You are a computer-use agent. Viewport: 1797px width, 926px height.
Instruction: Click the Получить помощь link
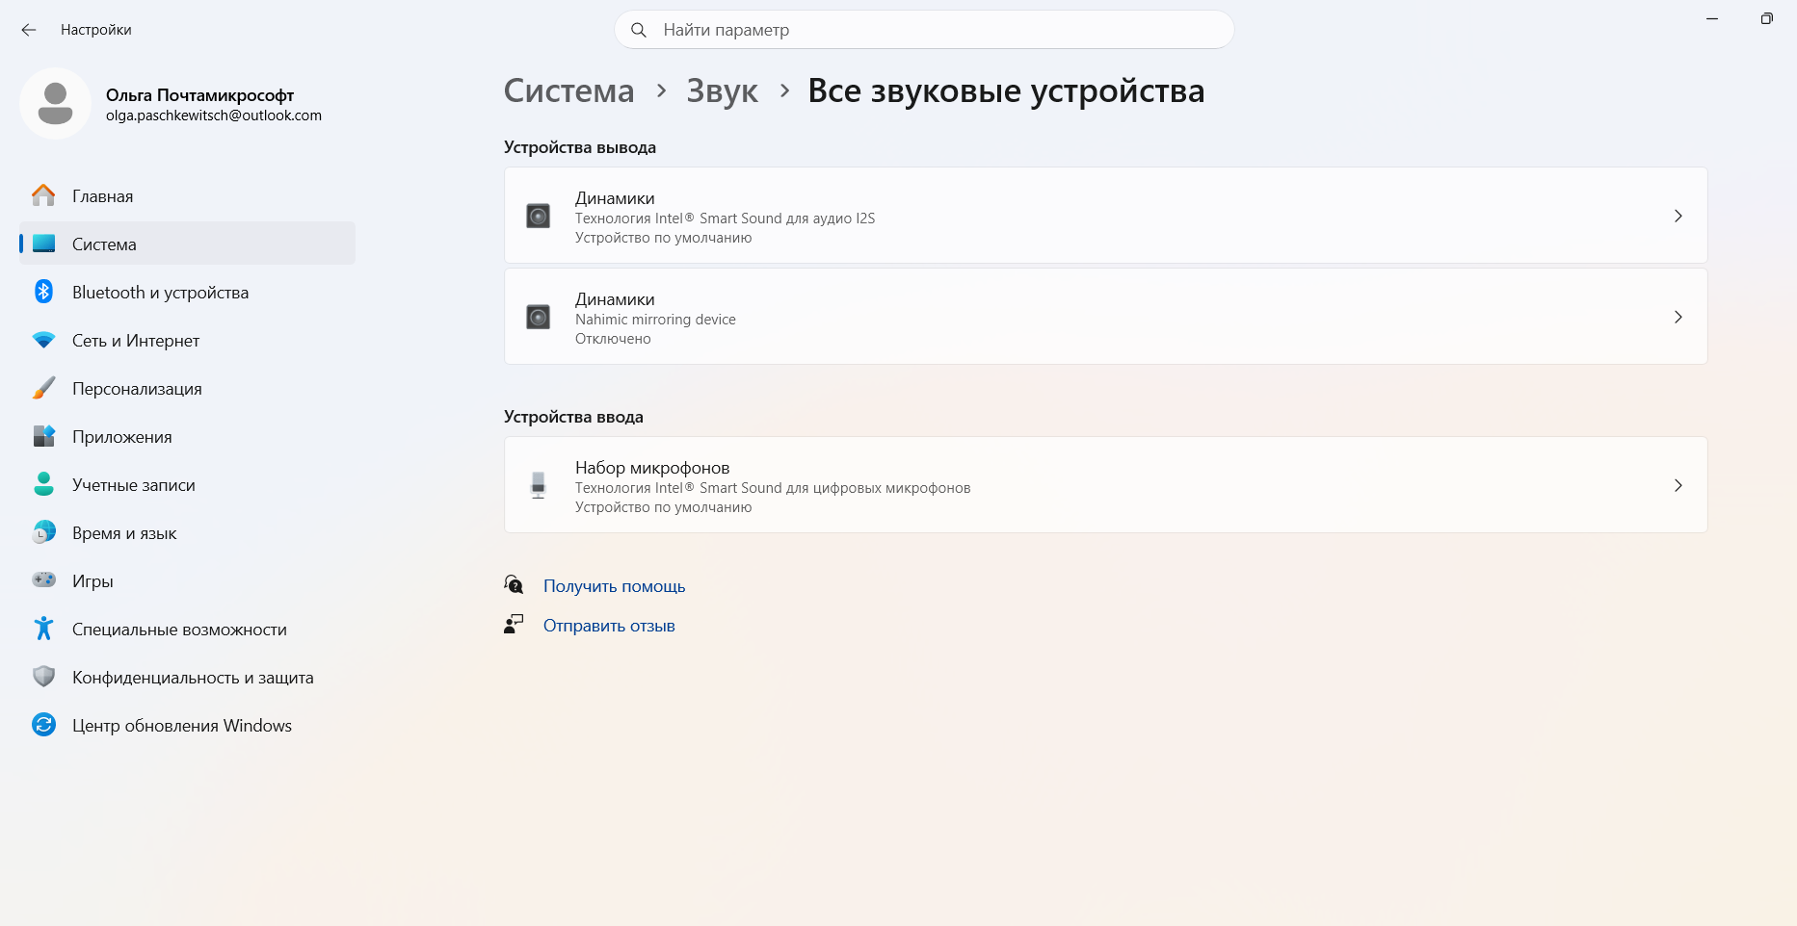coord(614,586)
